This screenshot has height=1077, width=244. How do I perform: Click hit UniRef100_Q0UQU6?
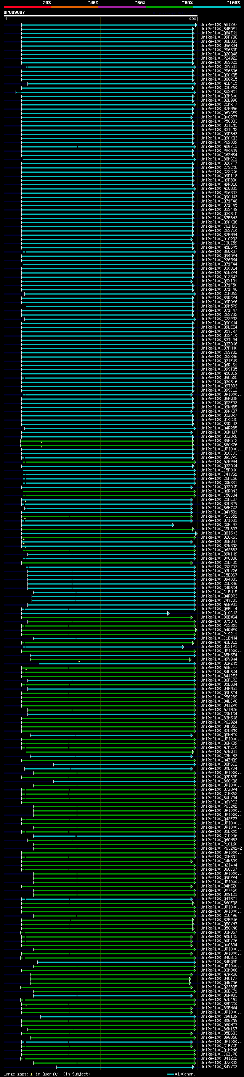coord(218,558)
